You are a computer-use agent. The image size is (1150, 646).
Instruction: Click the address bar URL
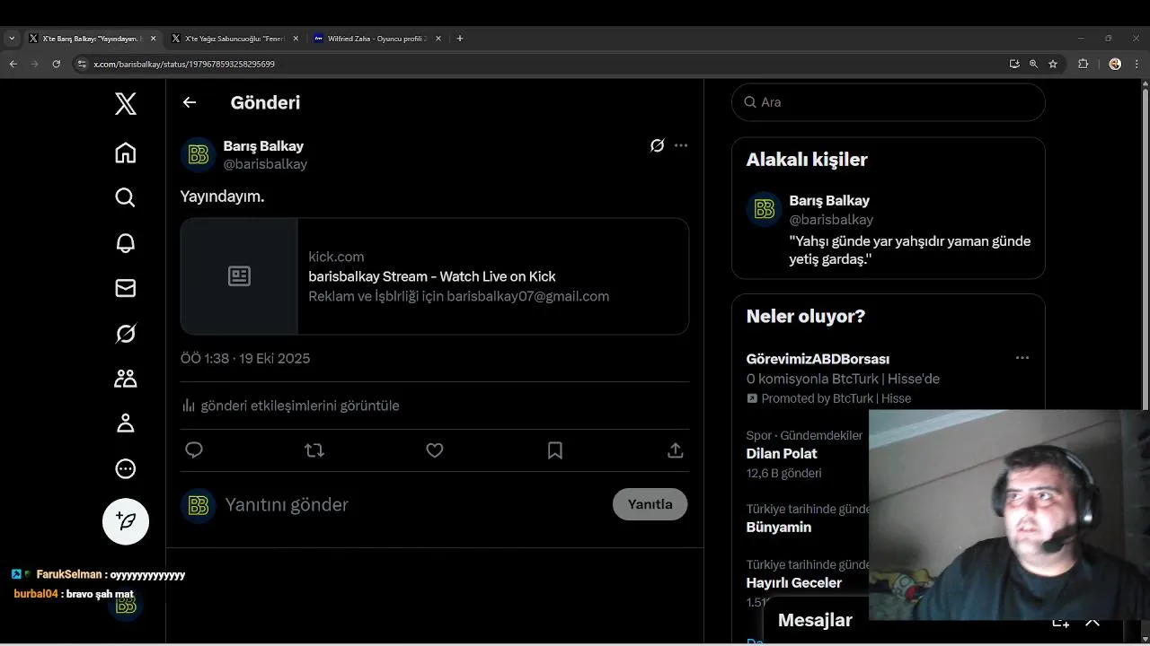pos(184,64)
